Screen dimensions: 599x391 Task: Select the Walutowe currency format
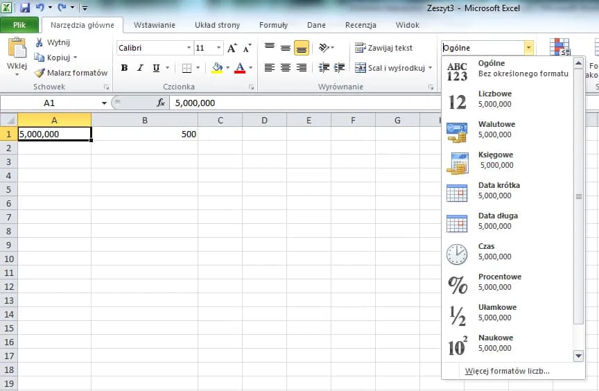click(496, 129)
